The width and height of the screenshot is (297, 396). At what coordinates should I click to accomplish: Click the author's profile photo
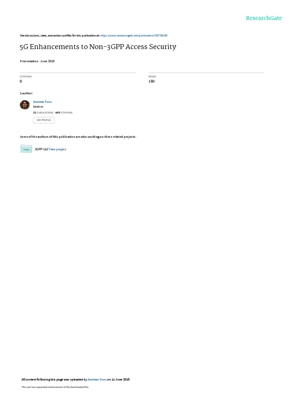[x=25, y=105]
